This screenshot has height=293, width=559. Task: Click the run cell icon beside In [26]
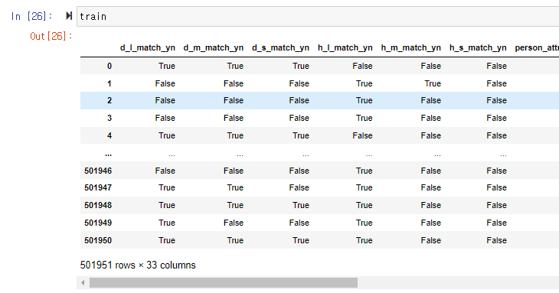point(69,16)
